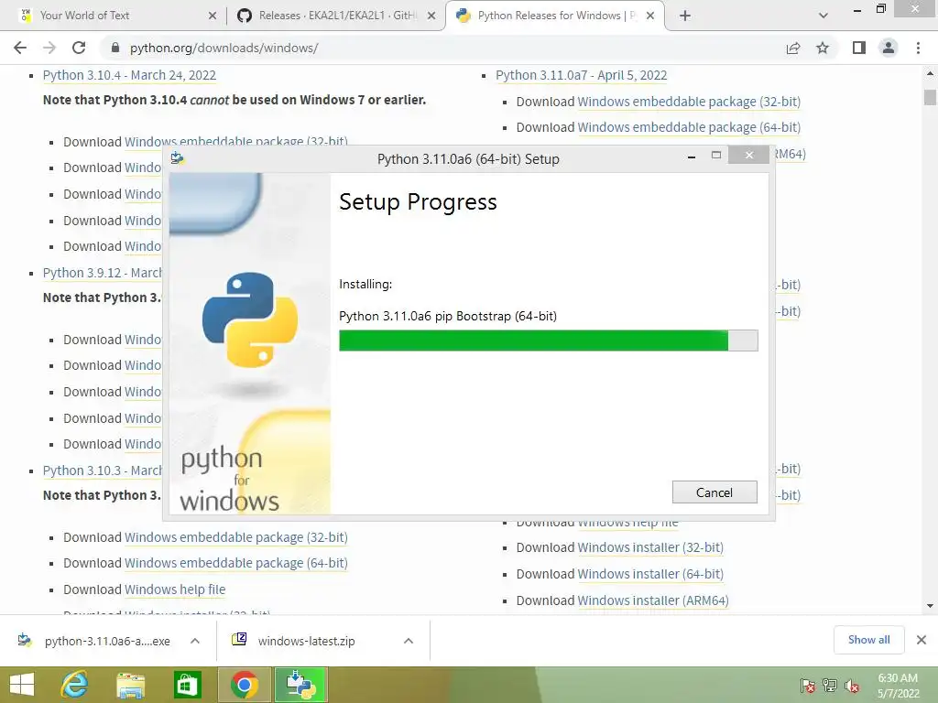This screenshot has width=938, height=703.
Task: Switch to Releases EKA2L1 GitHub tab
Action: click(x=337, y=16)
